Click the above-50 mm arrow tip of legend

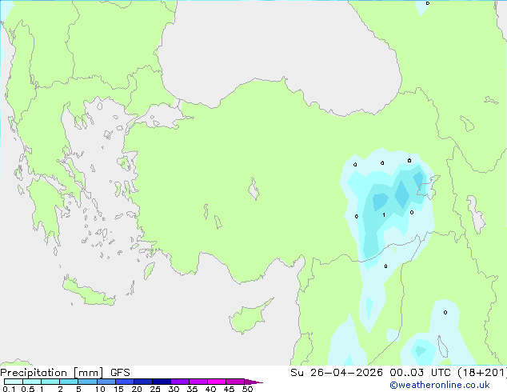(253, 382)
